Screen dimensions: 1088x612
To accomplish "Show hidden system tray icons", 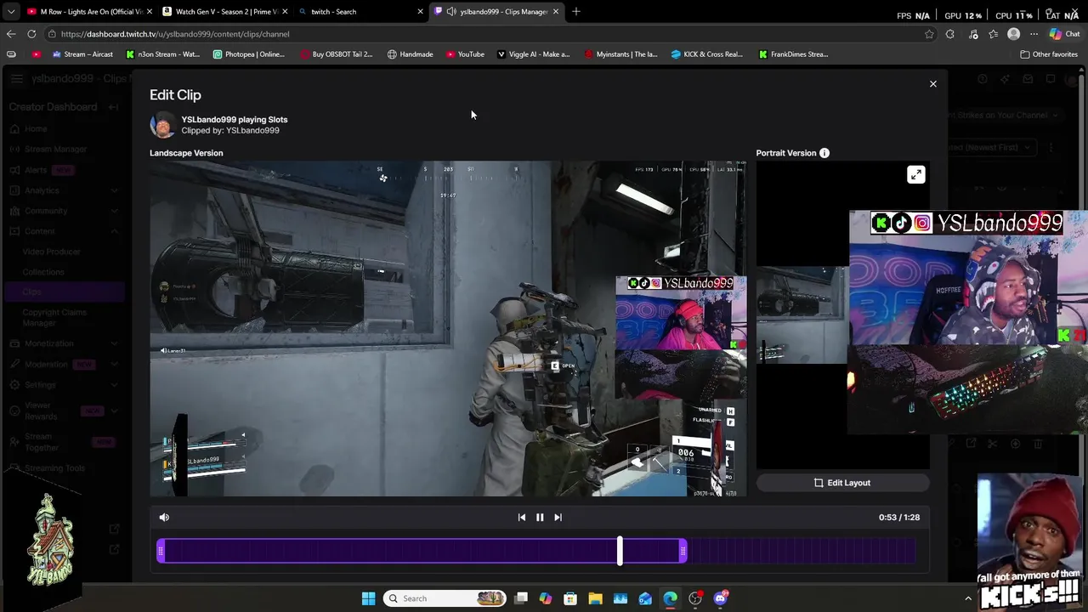I will tap(968, 598).
